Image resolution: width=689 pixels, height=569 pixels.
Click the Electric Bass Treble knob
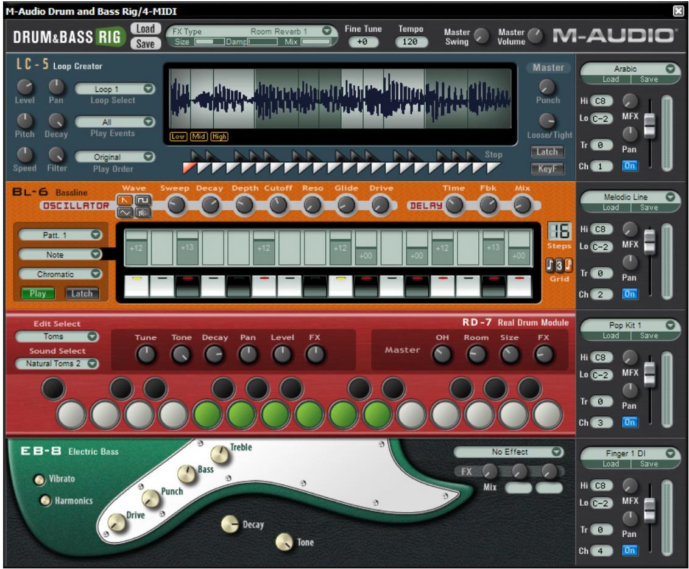220,455
